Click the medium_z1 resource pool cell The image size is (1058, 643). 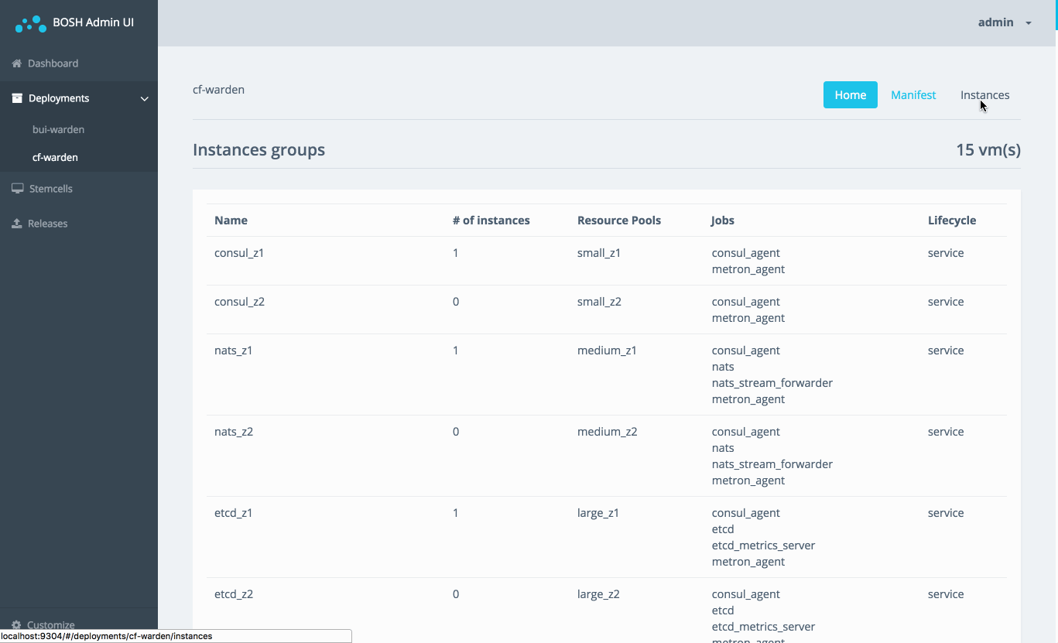click(607, 351)
